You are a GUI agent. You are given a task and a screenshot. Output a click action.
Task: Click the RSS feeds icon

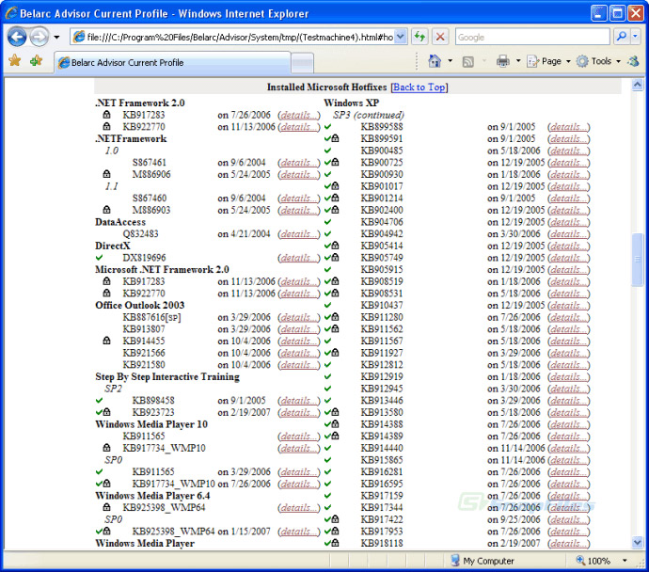click(468, 62)
